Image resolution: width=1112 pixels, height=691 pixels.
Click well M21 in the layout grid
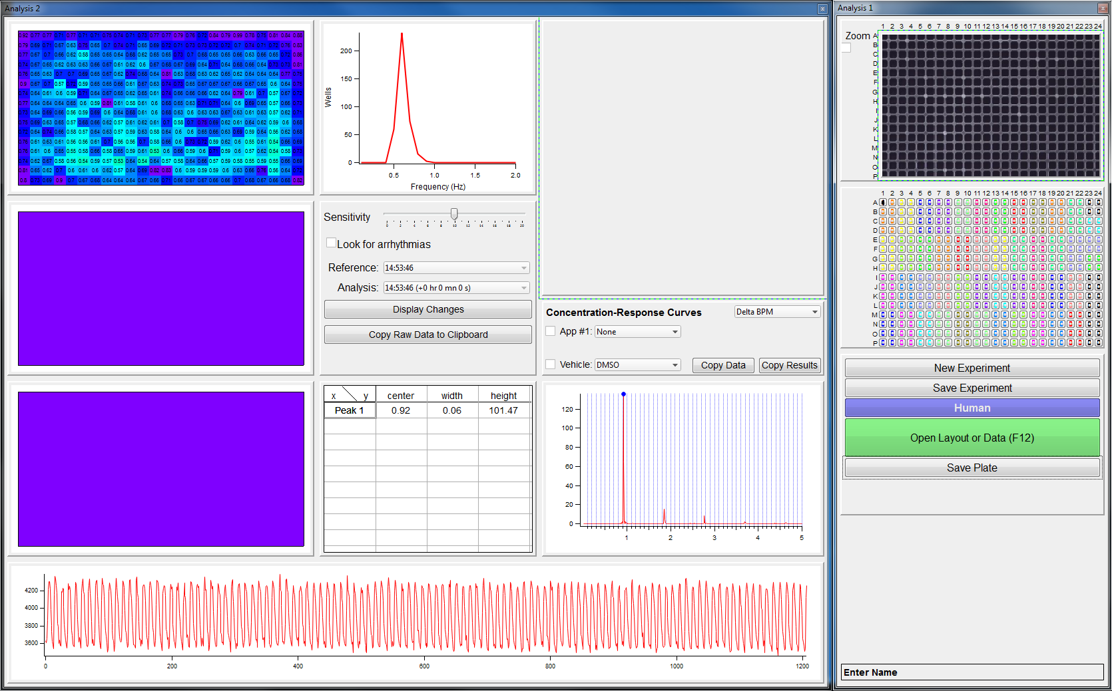point(1070,315)
